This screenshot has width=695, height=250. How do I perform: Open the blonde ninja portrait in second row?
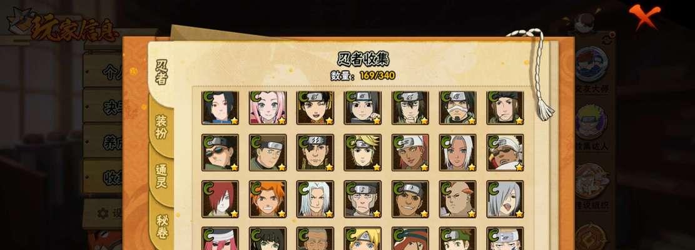(363, 152)
